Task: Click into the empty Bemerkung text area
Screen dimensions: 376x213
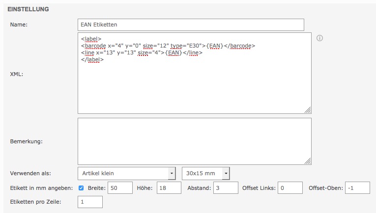Action: point(194,141)
